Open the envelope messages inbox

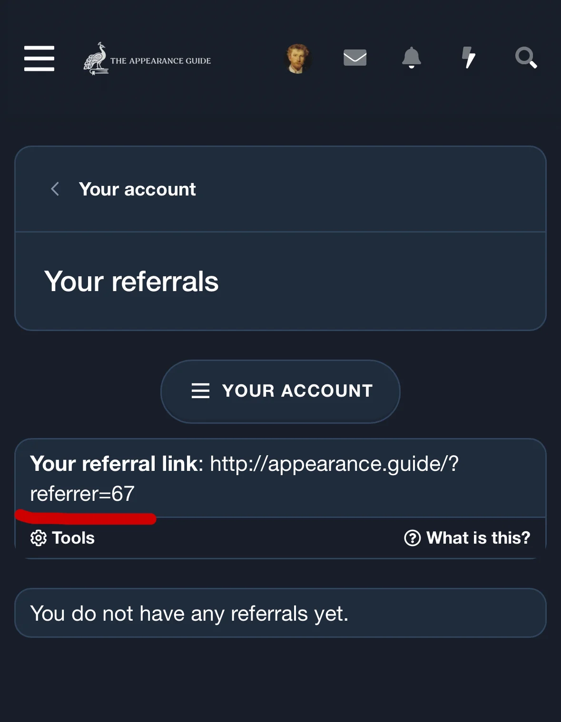click(x=355, y=58)
